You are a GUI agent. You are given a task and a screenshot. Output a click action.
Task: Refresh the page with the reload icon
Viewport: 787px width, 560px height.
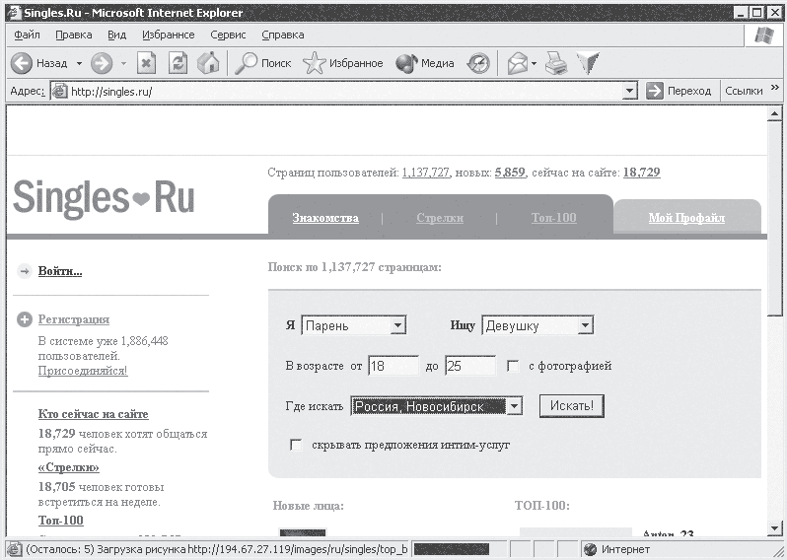(178, 63)
